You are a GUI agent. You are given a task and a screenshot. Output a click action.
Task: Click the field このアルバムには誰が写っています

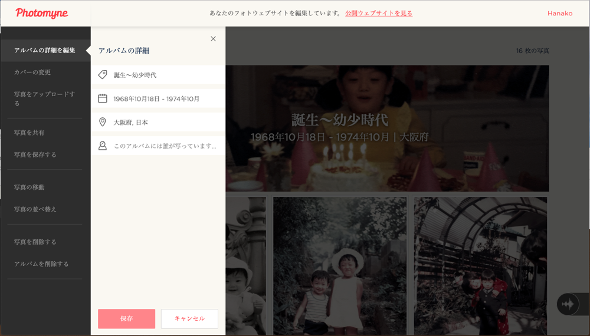pos(158,146)
